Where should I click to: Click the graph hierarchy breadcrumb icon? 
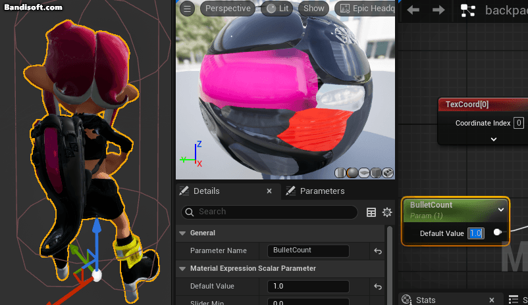click(468, 10)
